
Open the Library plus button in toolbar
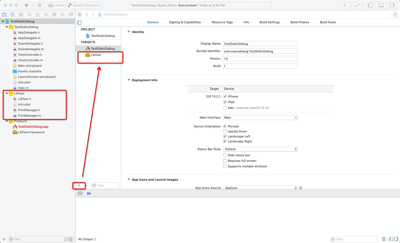[x=344, y=5]
